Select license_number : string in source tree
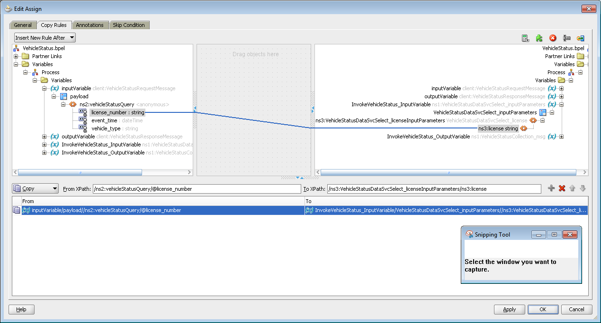Viewport: 601px width, 323px height. [117, 112]
